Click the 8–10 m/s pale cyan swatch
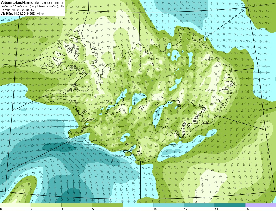 [138, 205]
